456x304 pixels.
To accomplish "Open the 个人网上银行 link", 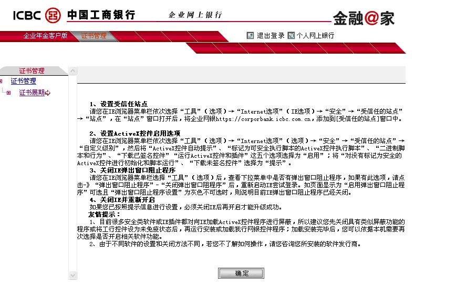I will pyautogui.click(x=315, y=36).
